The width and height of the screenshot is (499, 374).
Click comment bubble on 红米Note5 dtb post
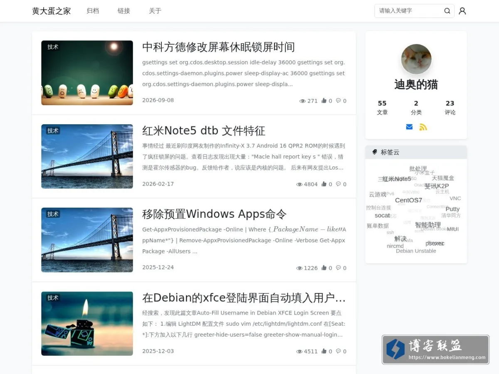(338, 184)
